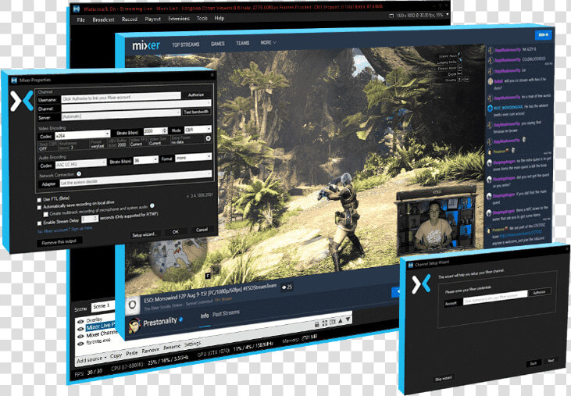Image resolution: width=571 pixels, height=396 pixels.
Task: Click Authorize in Mixer Properties dialog
Action: coord(196,95)
